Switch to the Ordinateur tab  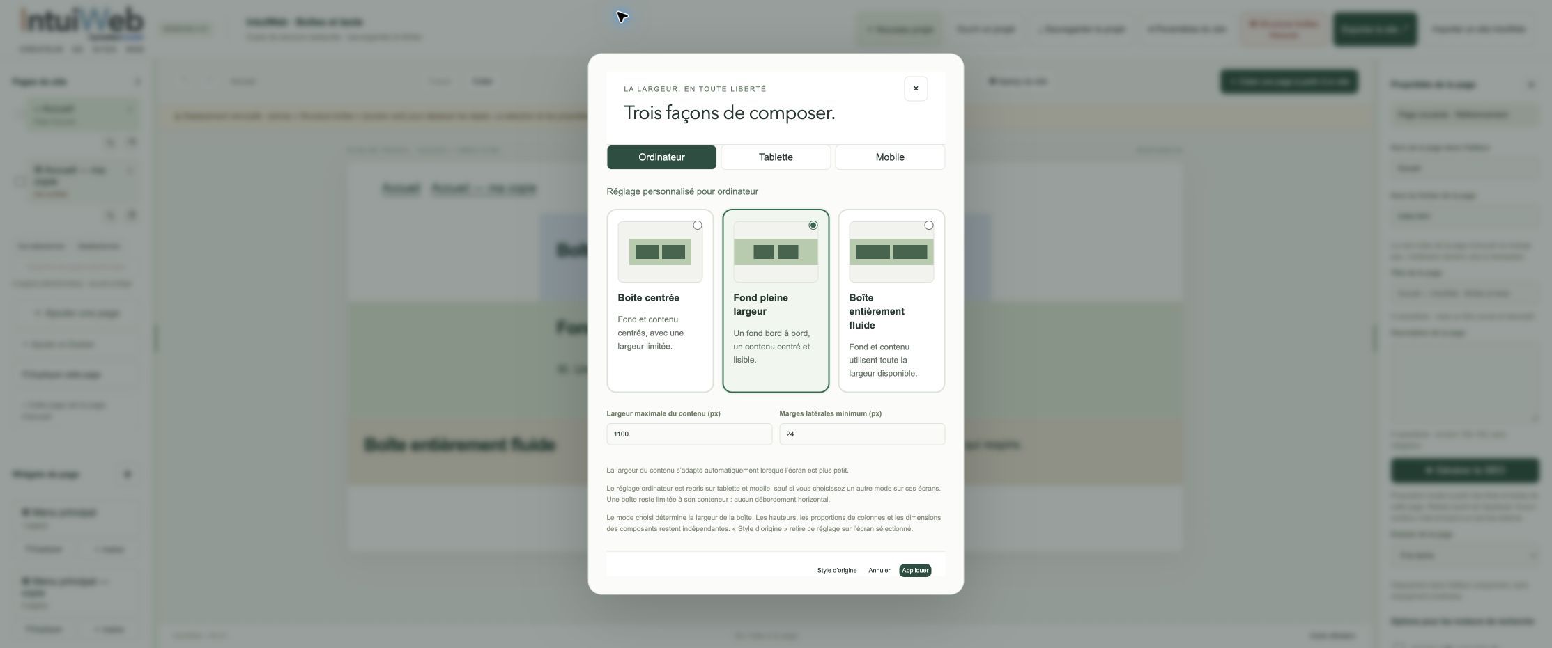661,157
